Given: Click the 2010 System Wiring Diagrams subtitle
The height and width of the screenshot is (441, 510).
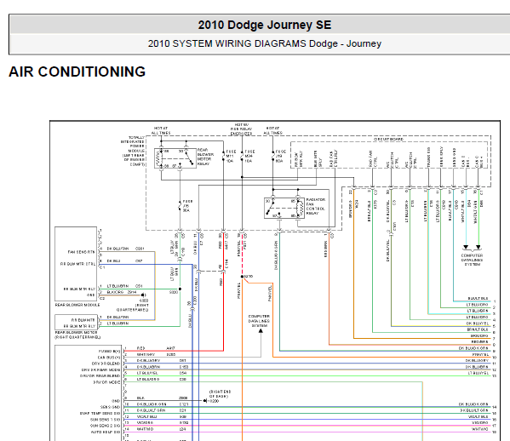Looking at the screenshot, I should [265, 43].
